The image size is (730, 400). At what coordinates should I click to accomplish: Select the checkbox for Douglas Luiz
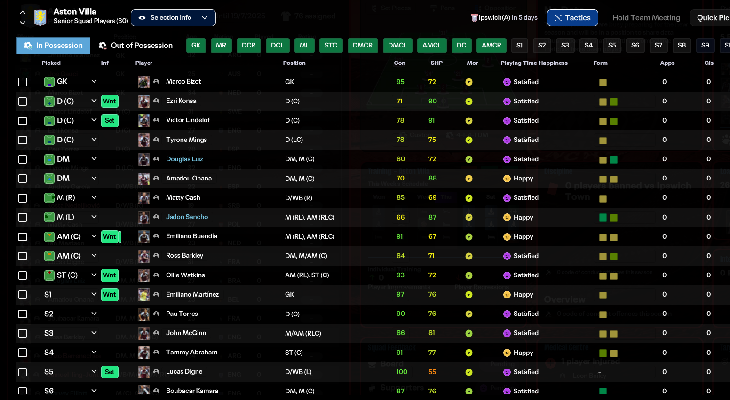coord(23,159)
